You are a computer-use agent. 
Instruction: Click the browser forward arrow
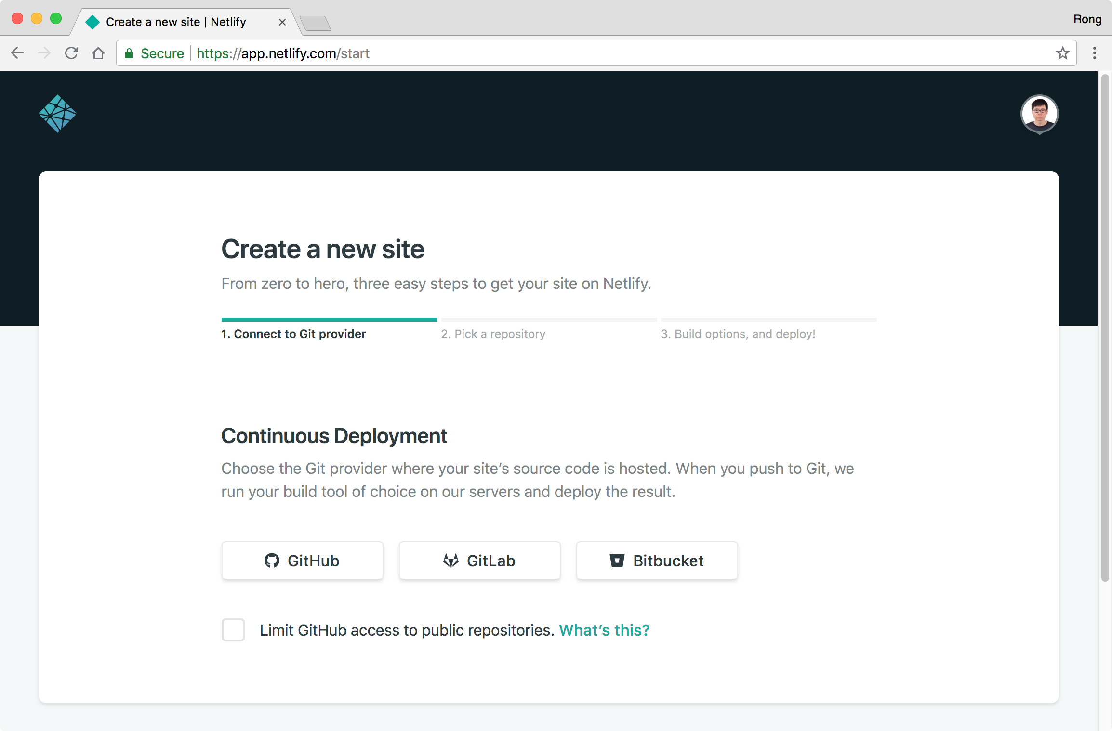point(44,53)
